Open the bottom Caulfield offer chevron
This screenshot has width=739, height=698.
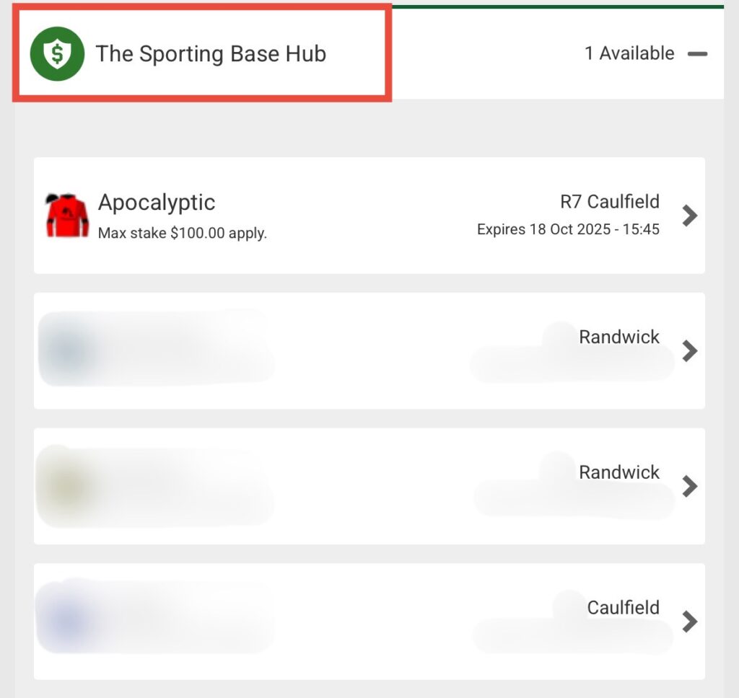pos(689,622)
